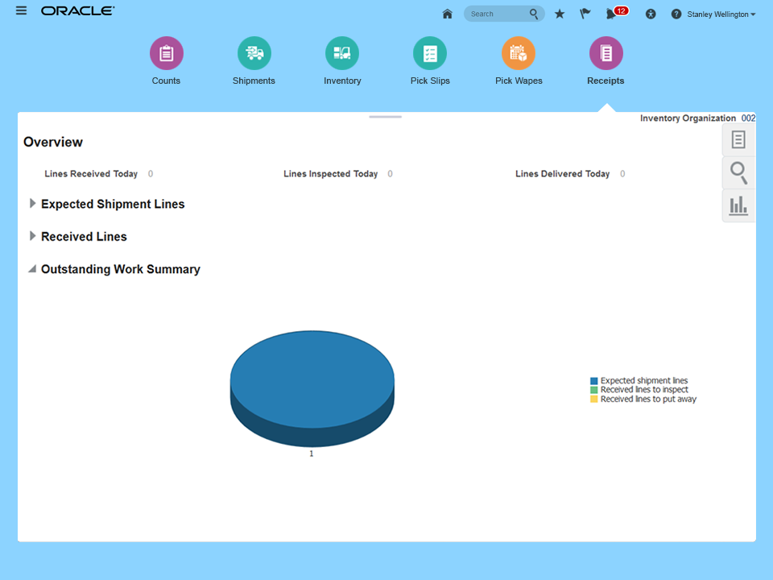Collapse Outstanding Work Summary section
The width and height of the screenshot is (773, 580).
(x=32, y=269)
